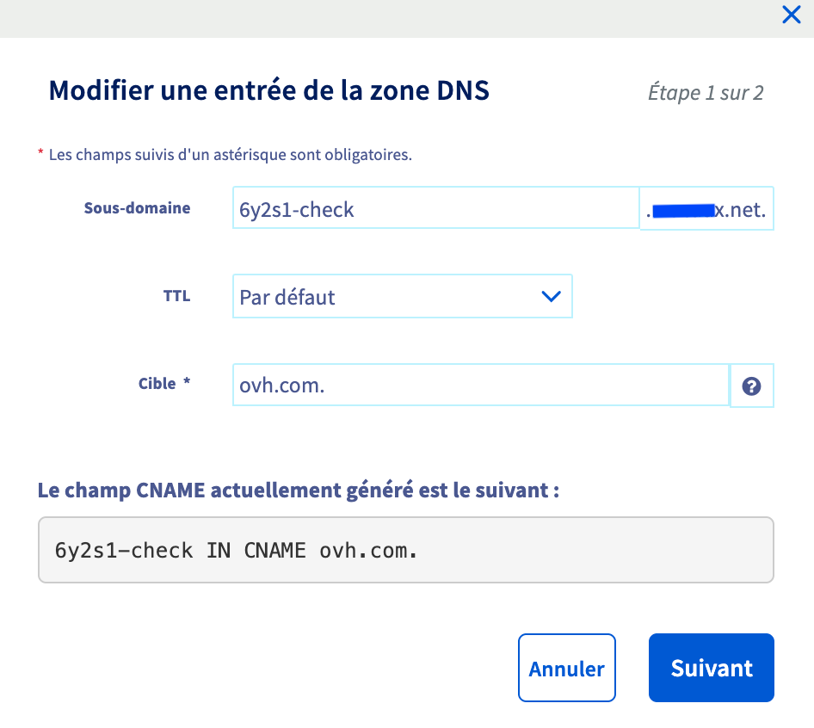The height and width of the screenshot is (728, 814).
Task: Select the mandatory fields asterisk note text
Action: (x=230, y=155)
